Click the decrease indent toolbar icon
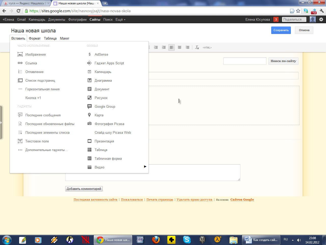The width and height of the screenshot is (326, 245). [x=164, y=47]
